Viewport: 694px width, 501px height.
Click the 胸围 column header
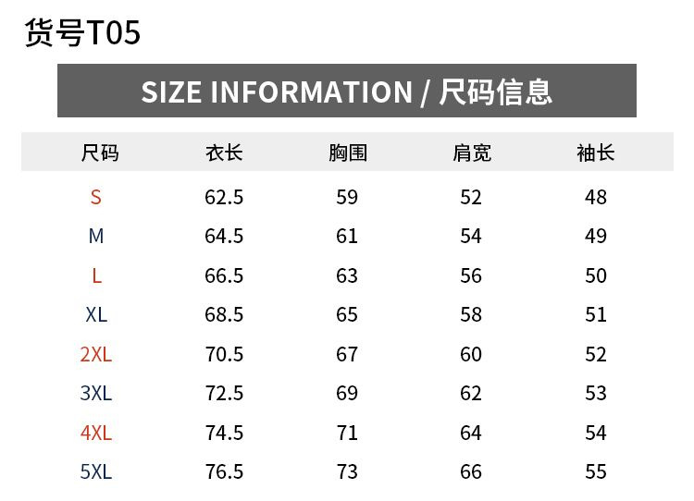(348, 153)
